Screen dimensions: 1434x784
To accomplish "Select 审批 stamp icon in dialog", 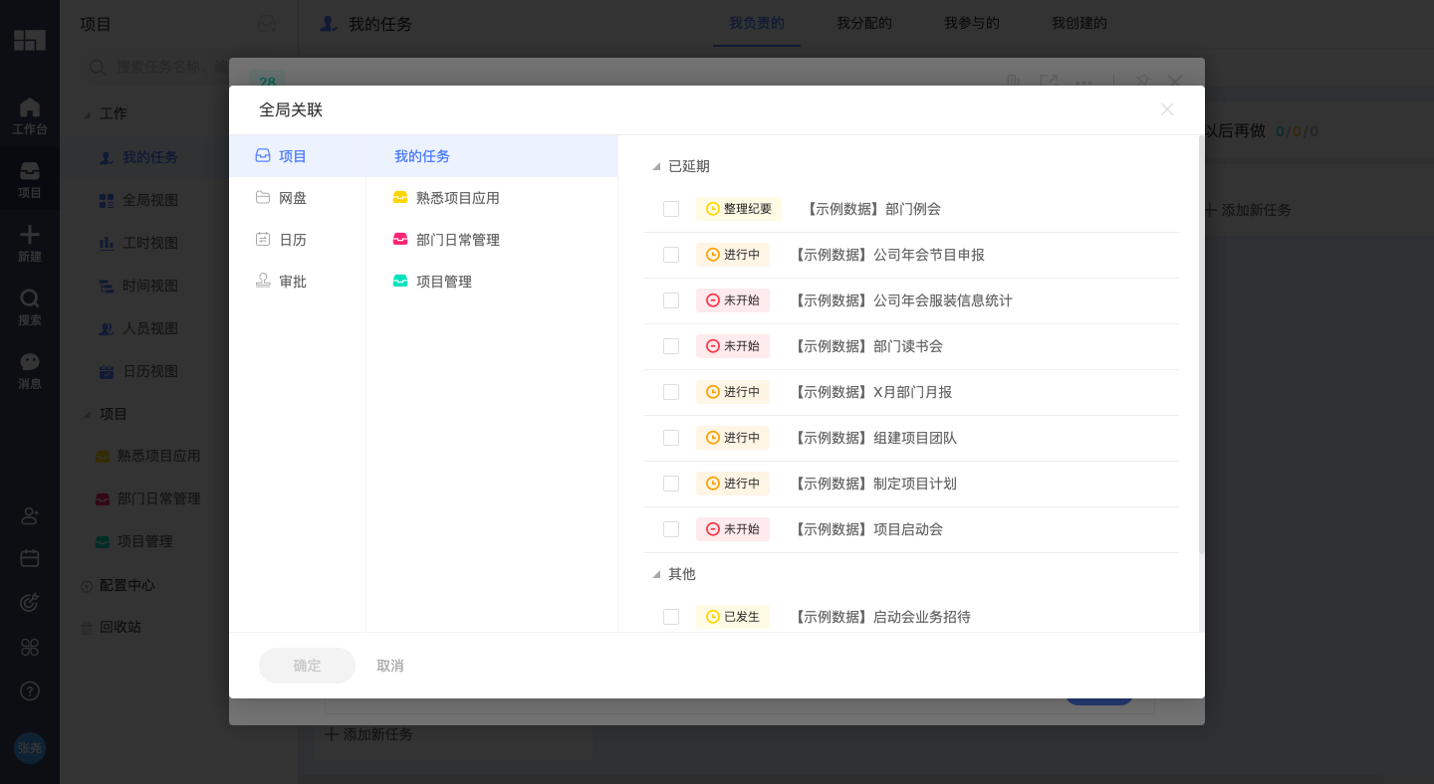I will click(263, 282).
